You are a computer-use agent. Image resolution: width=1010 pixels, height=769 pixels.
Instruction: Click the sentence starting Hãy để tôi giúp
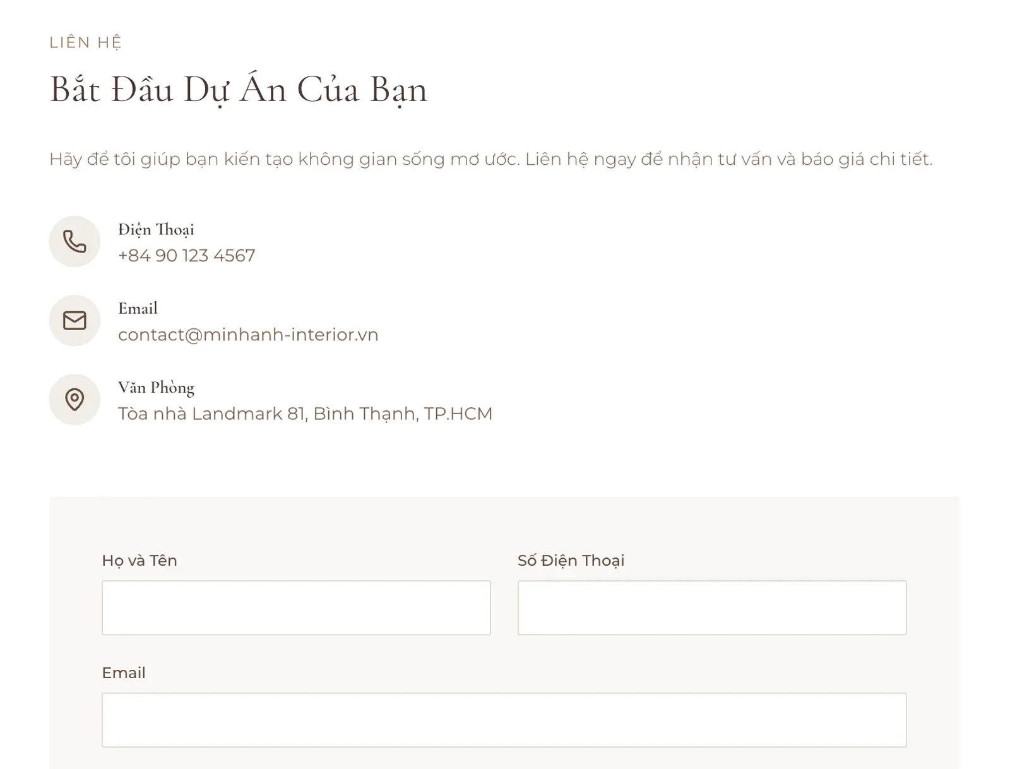284,159
